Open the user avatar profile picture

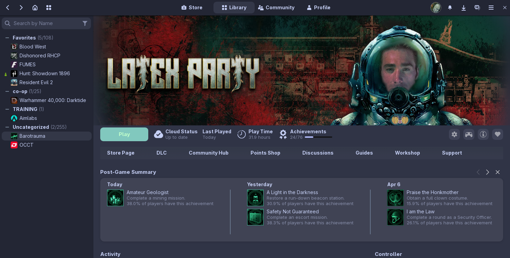click(436, 8)
